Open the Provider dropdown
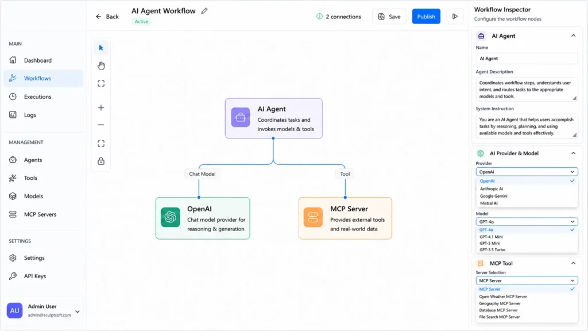Screen dimensions: 588x331 527,172
